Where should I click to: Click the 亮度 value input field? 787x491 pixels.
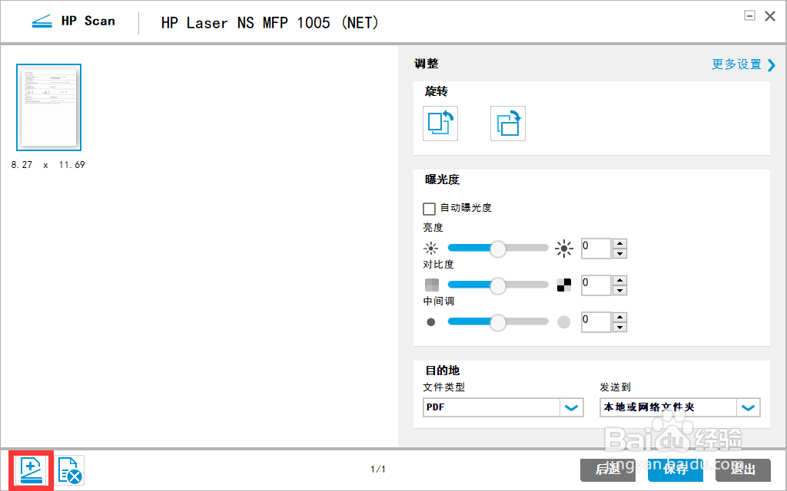point(596,249)
